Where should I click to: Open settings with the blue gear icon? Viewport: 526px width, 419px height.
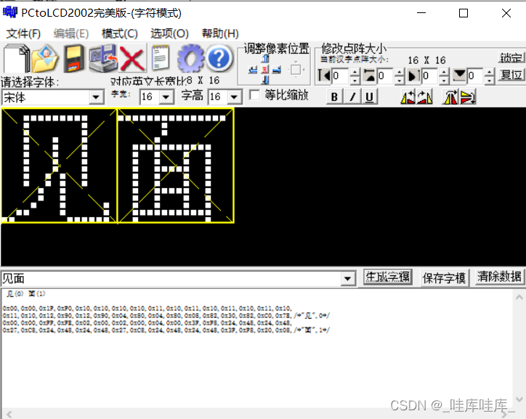190,58
